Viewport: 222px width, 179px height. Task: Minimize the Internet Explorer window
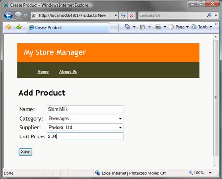[x=192, y=3]
